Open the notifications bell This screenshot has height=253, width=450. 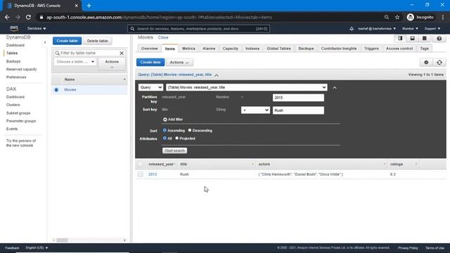click(x=352, y=29)
